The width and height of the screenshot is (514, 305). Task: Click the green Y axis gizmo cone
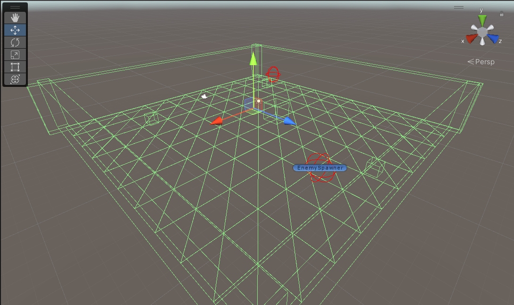pos(482,21)
